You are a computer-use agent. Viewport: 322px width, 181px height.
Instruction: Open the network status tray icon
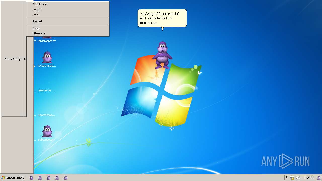tap(292, 178)
